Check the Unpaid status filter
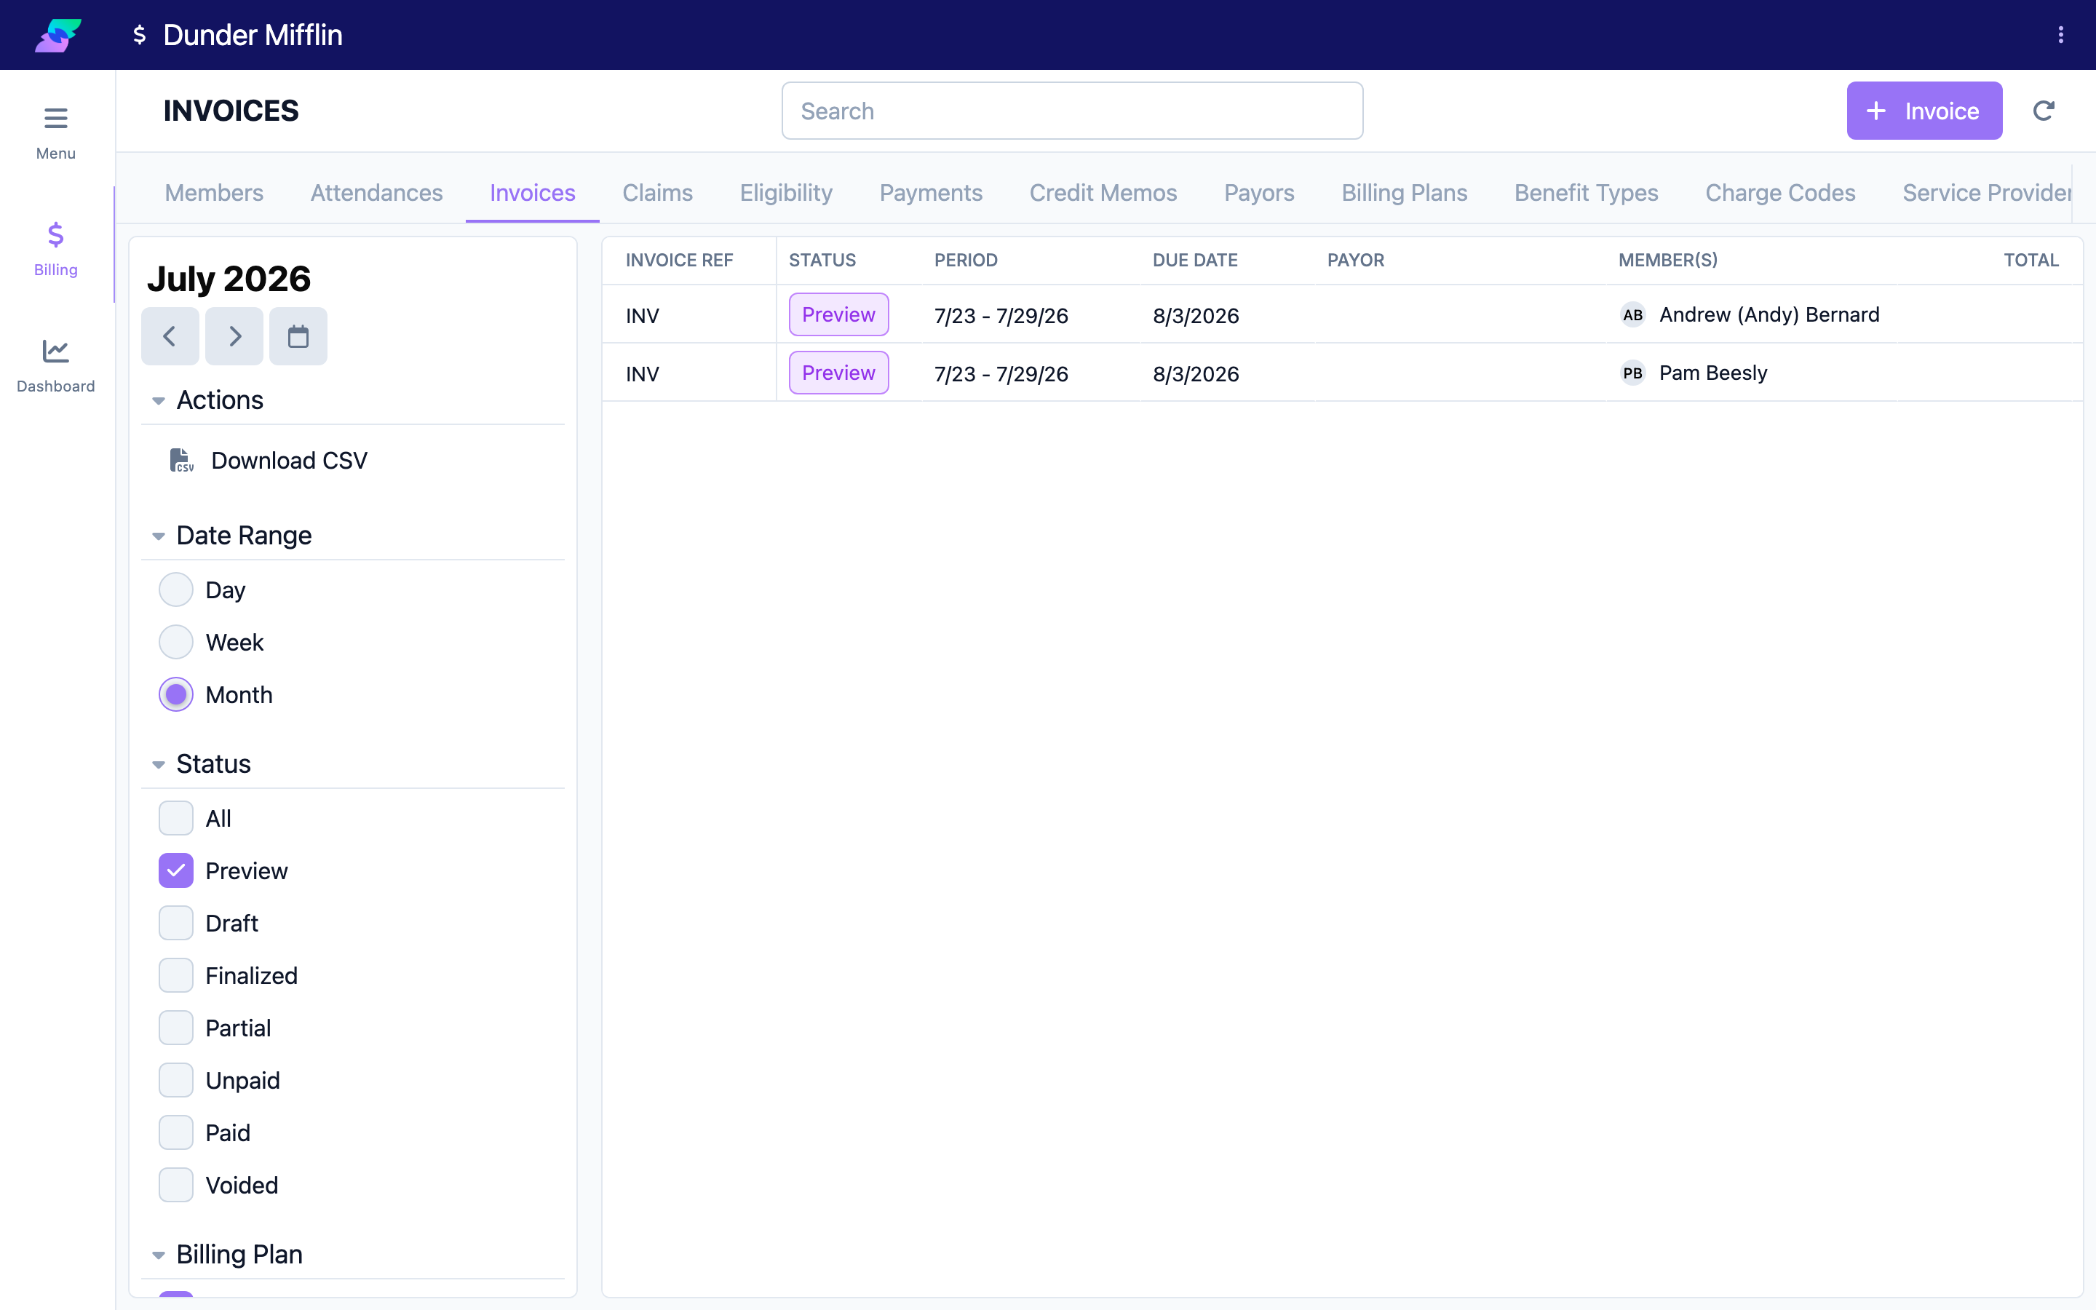 coord(176,1081)
